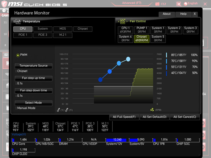Open the Temperature Source selector
The height and width of the screenshot is (158, 211).
[33, 66]
